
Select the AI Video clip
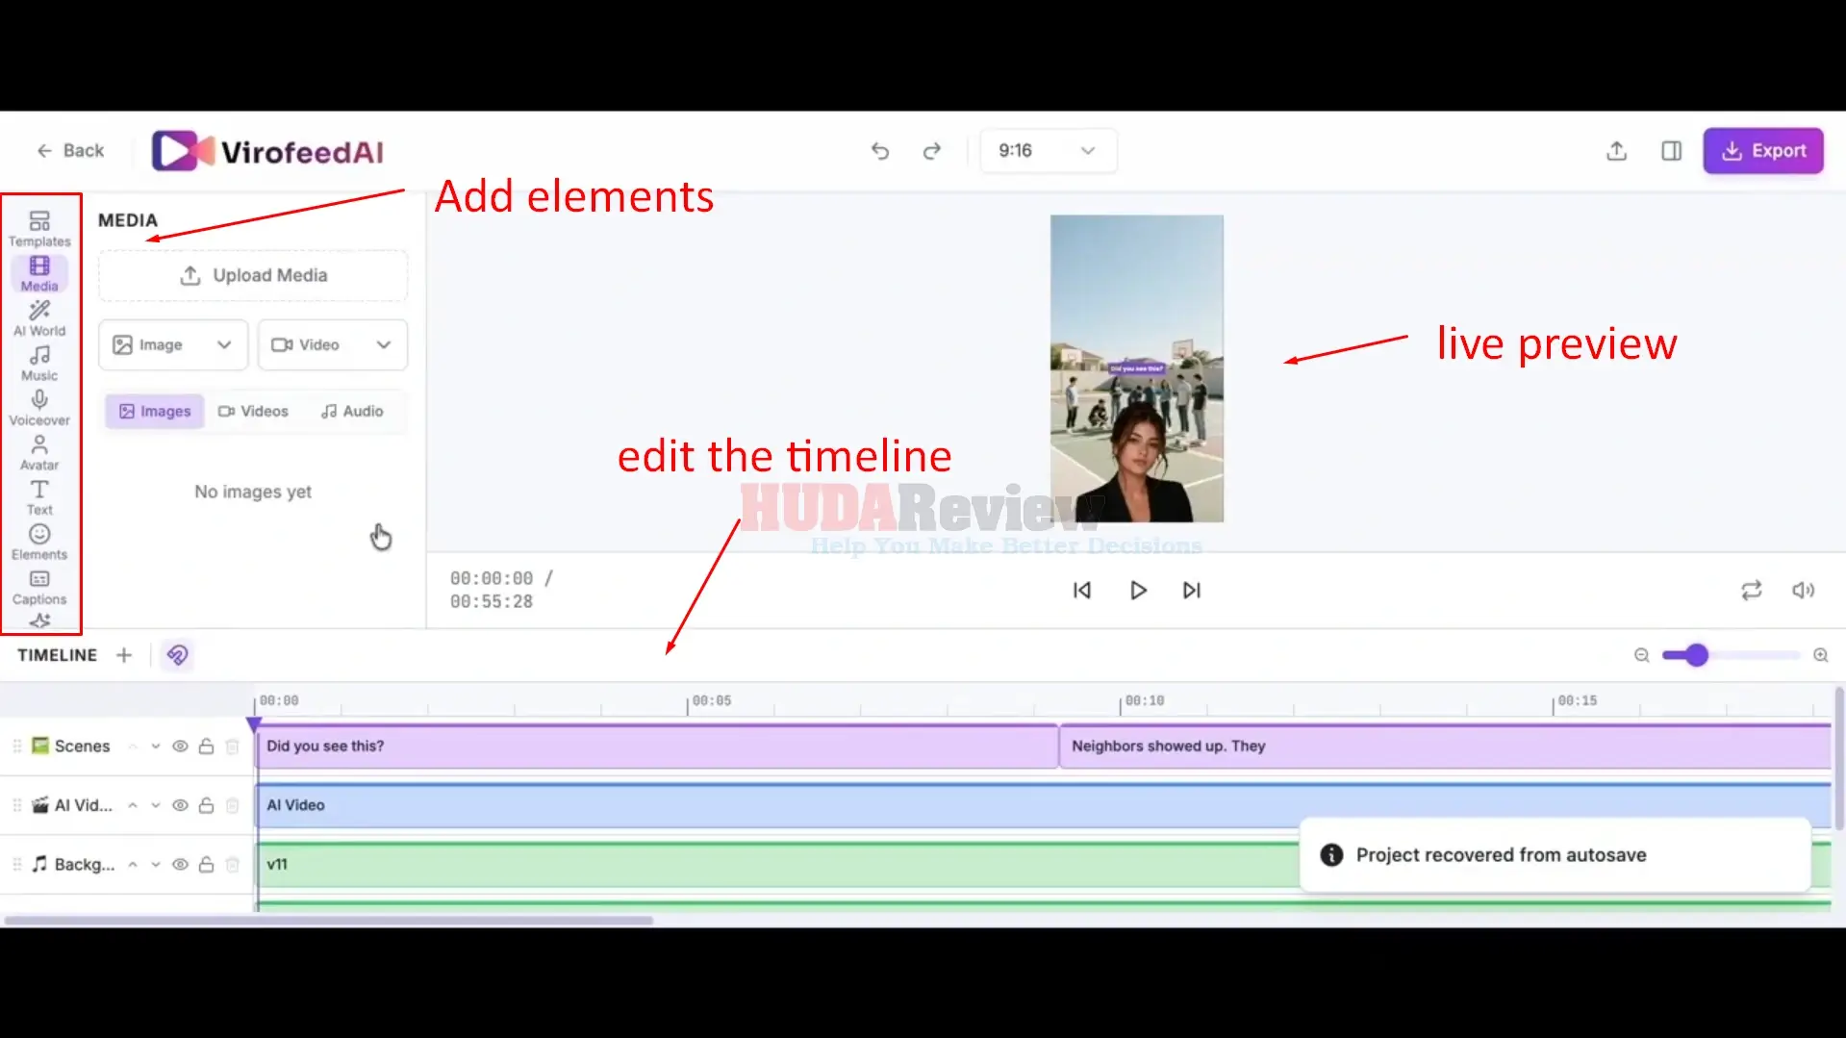pos(1044,805)
